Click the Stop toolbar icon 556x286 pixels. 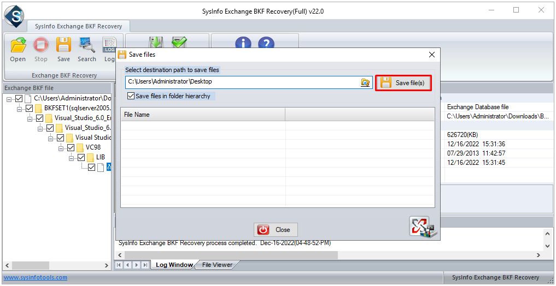[41, 45]
